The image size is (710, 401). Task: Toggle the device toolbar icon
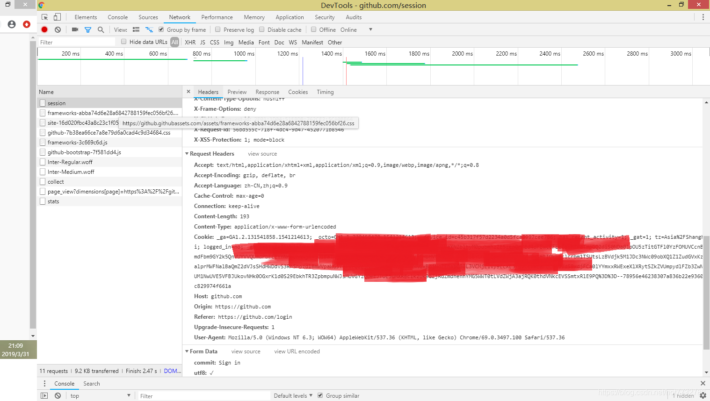pyautogui.click(x=57, y=17)
